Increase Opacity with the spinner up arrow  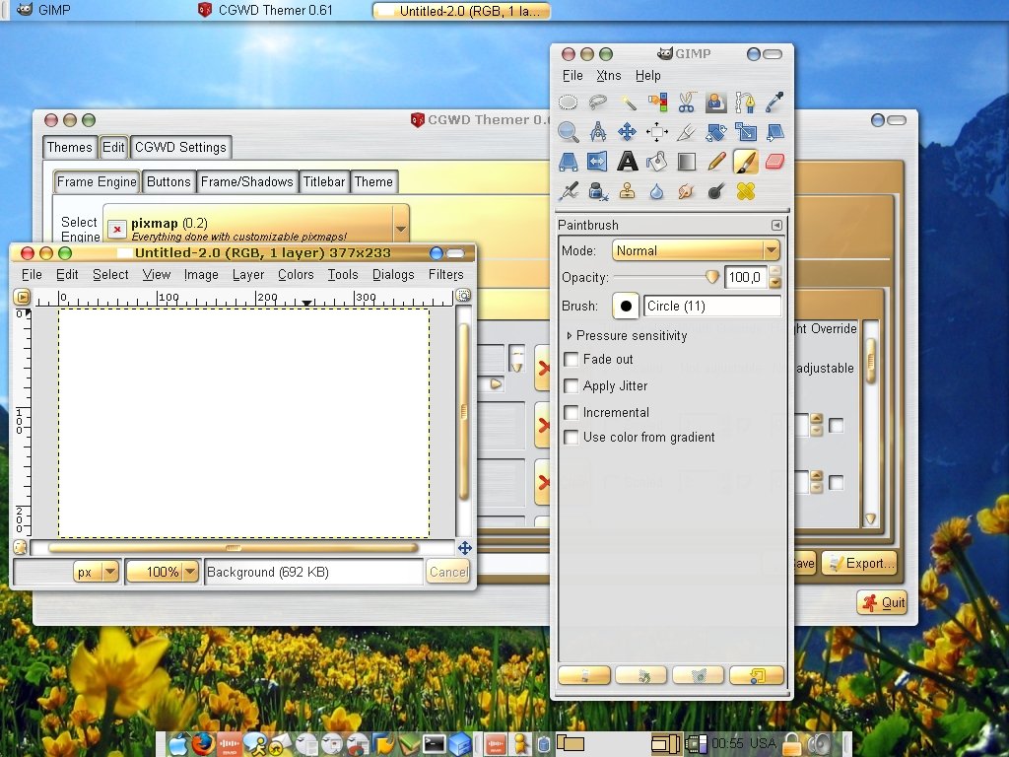coord(774,272)
